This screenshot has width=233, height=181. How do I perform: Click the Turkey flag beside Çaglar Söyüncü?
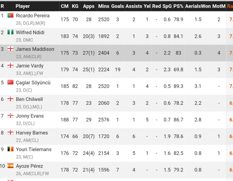point(11,82)
